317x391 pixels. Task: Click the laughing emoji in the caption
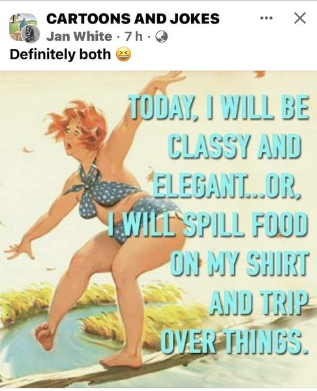124,55
